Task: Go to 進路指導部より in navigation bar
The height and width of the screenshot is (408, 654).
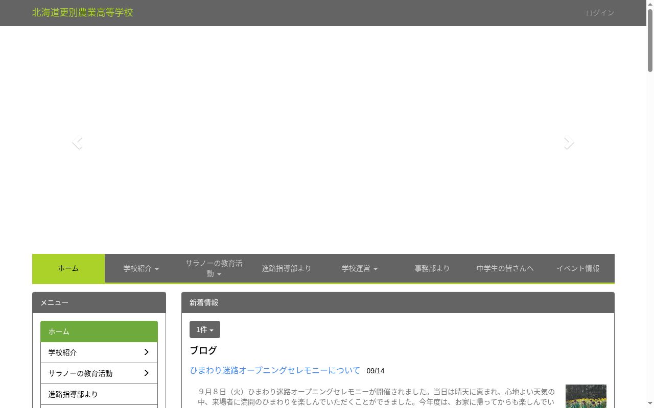Action: tap(287, 268)
